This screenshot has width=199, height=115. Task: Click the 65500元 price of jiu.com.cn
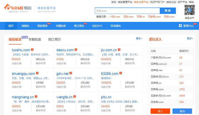[106, 59]
